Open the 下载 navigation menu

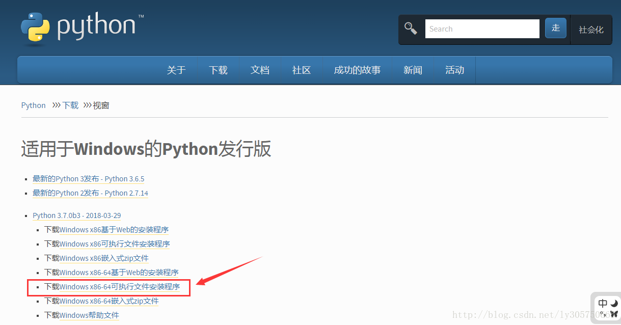pyautogui.click(x=218, y=70)
